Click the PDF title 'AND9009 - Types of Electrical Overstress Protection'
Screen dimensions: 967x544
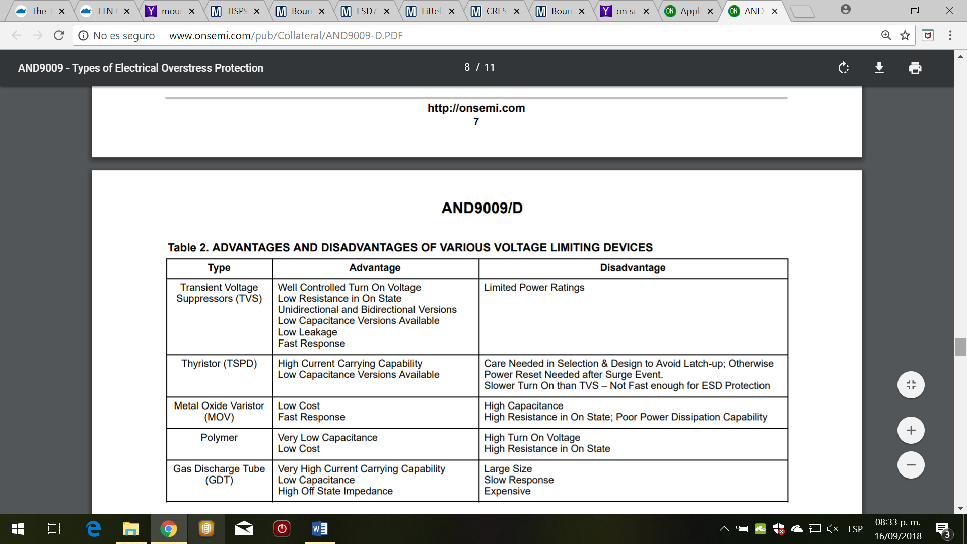[x=141, y=67]
